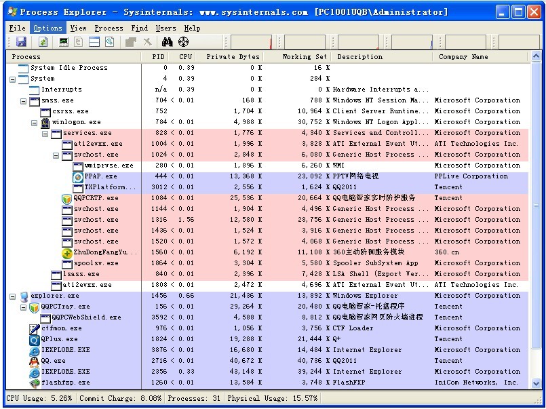Click the binoculars Find icon
Viewport: 546px width, 409px height.
168,42
